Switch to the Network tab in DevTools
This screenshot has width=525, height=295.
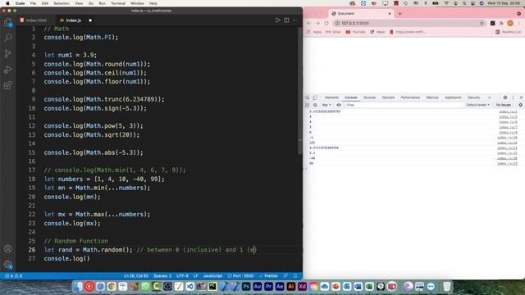click(388, 98)
